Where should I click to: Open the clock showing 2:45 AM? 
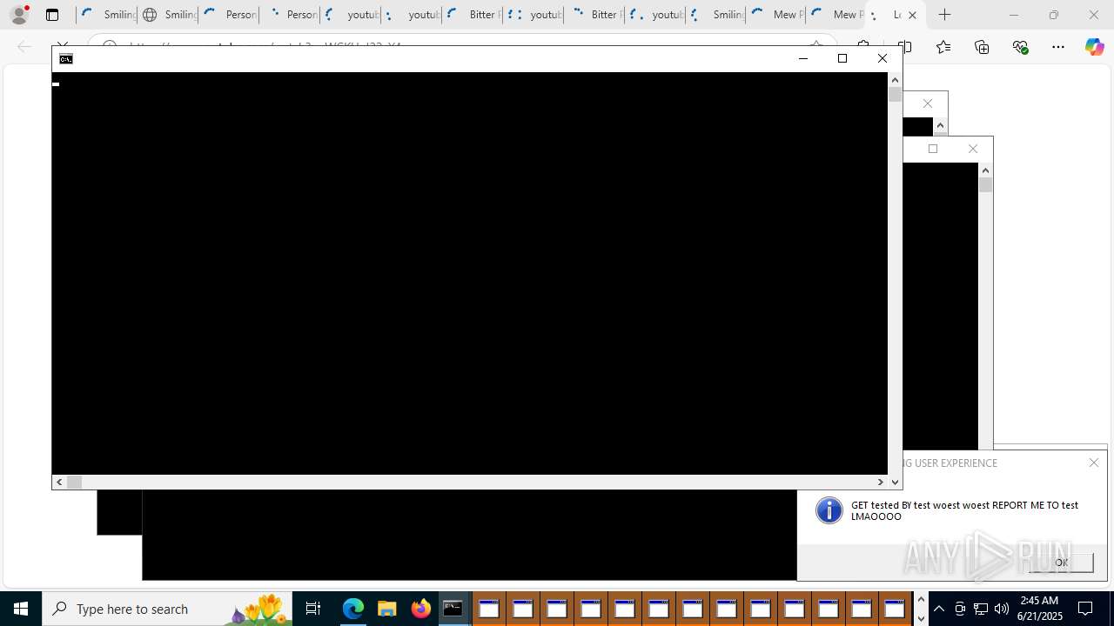tap(1041, 609)
